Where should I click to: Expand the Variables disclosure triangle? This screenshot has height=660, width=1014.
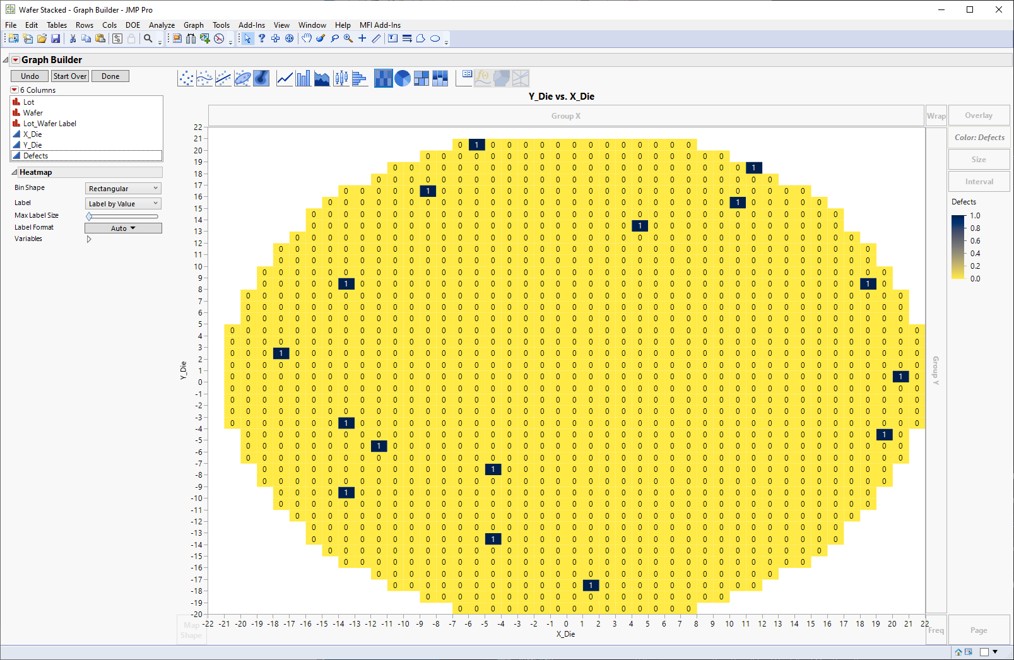[x=89, y=239]
